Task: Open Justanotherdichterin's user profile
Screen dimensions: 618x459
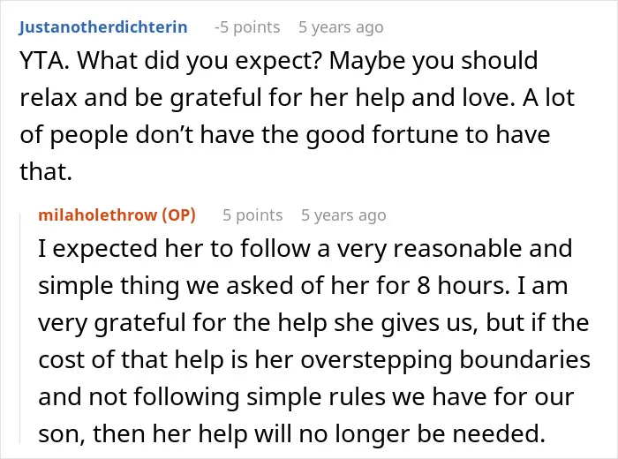Action: coord(103,27)
